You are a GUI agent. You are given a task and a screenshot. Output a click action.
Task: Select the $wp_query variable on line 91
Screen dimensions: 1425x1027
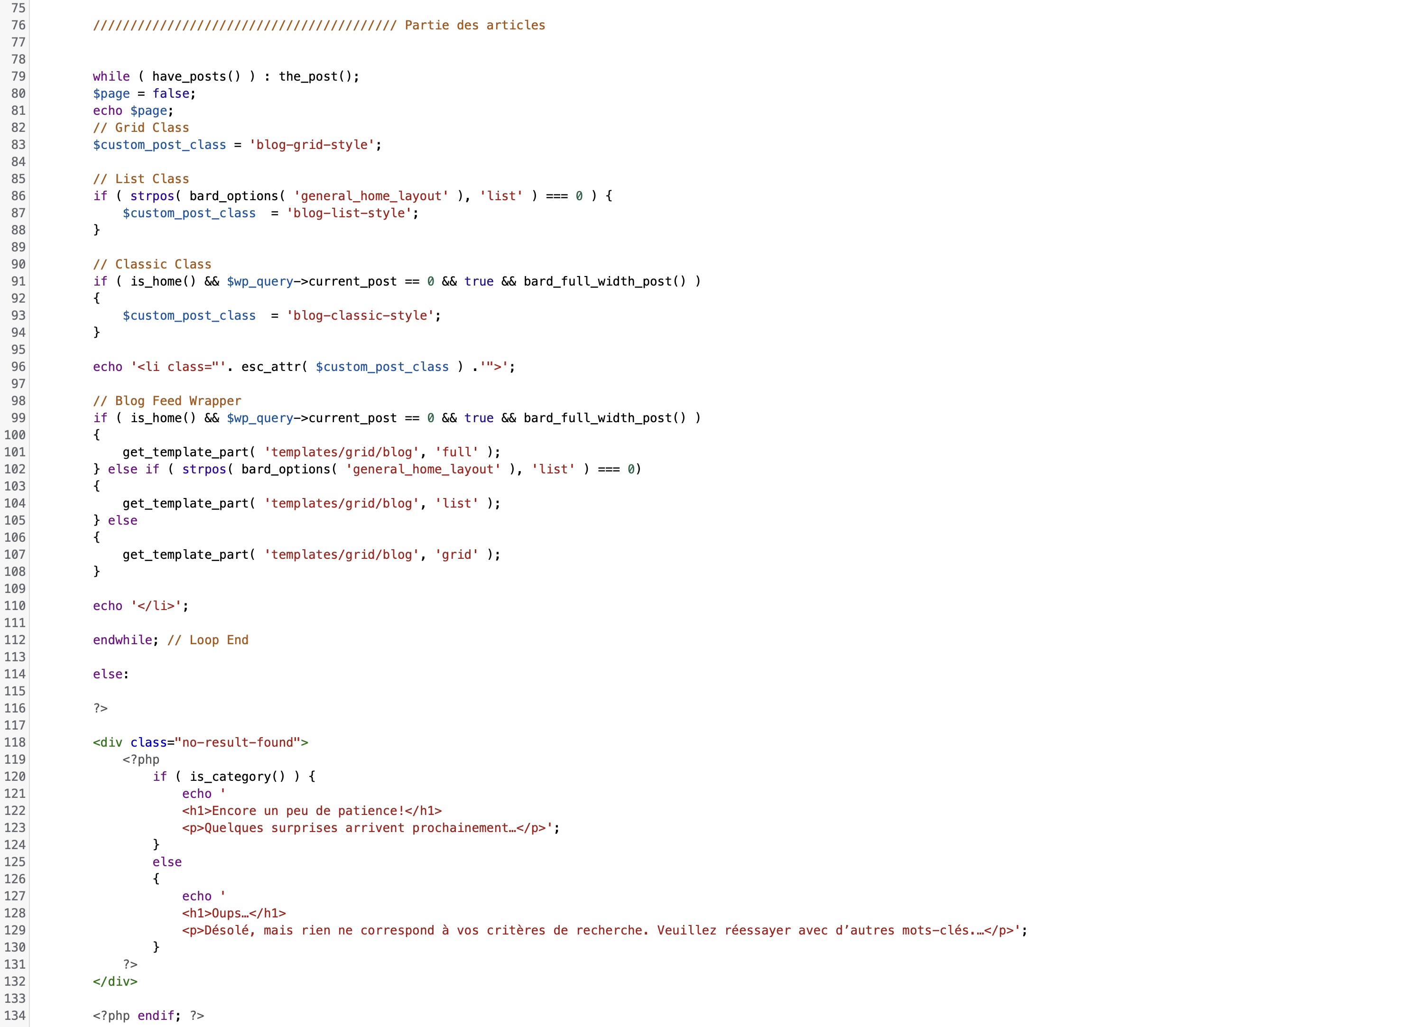click(260, 281)
